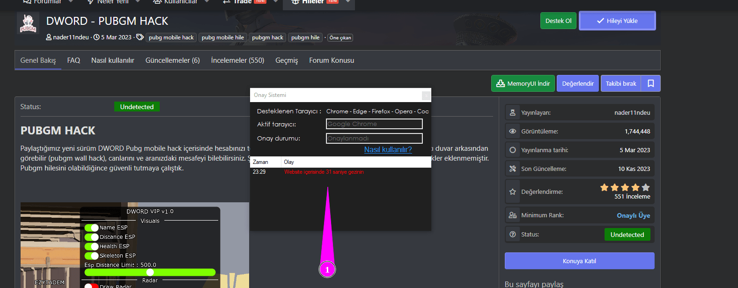Open nader11ndeu link in sidebar
Viewport: 738px width, 288px height.
(632, 112)
